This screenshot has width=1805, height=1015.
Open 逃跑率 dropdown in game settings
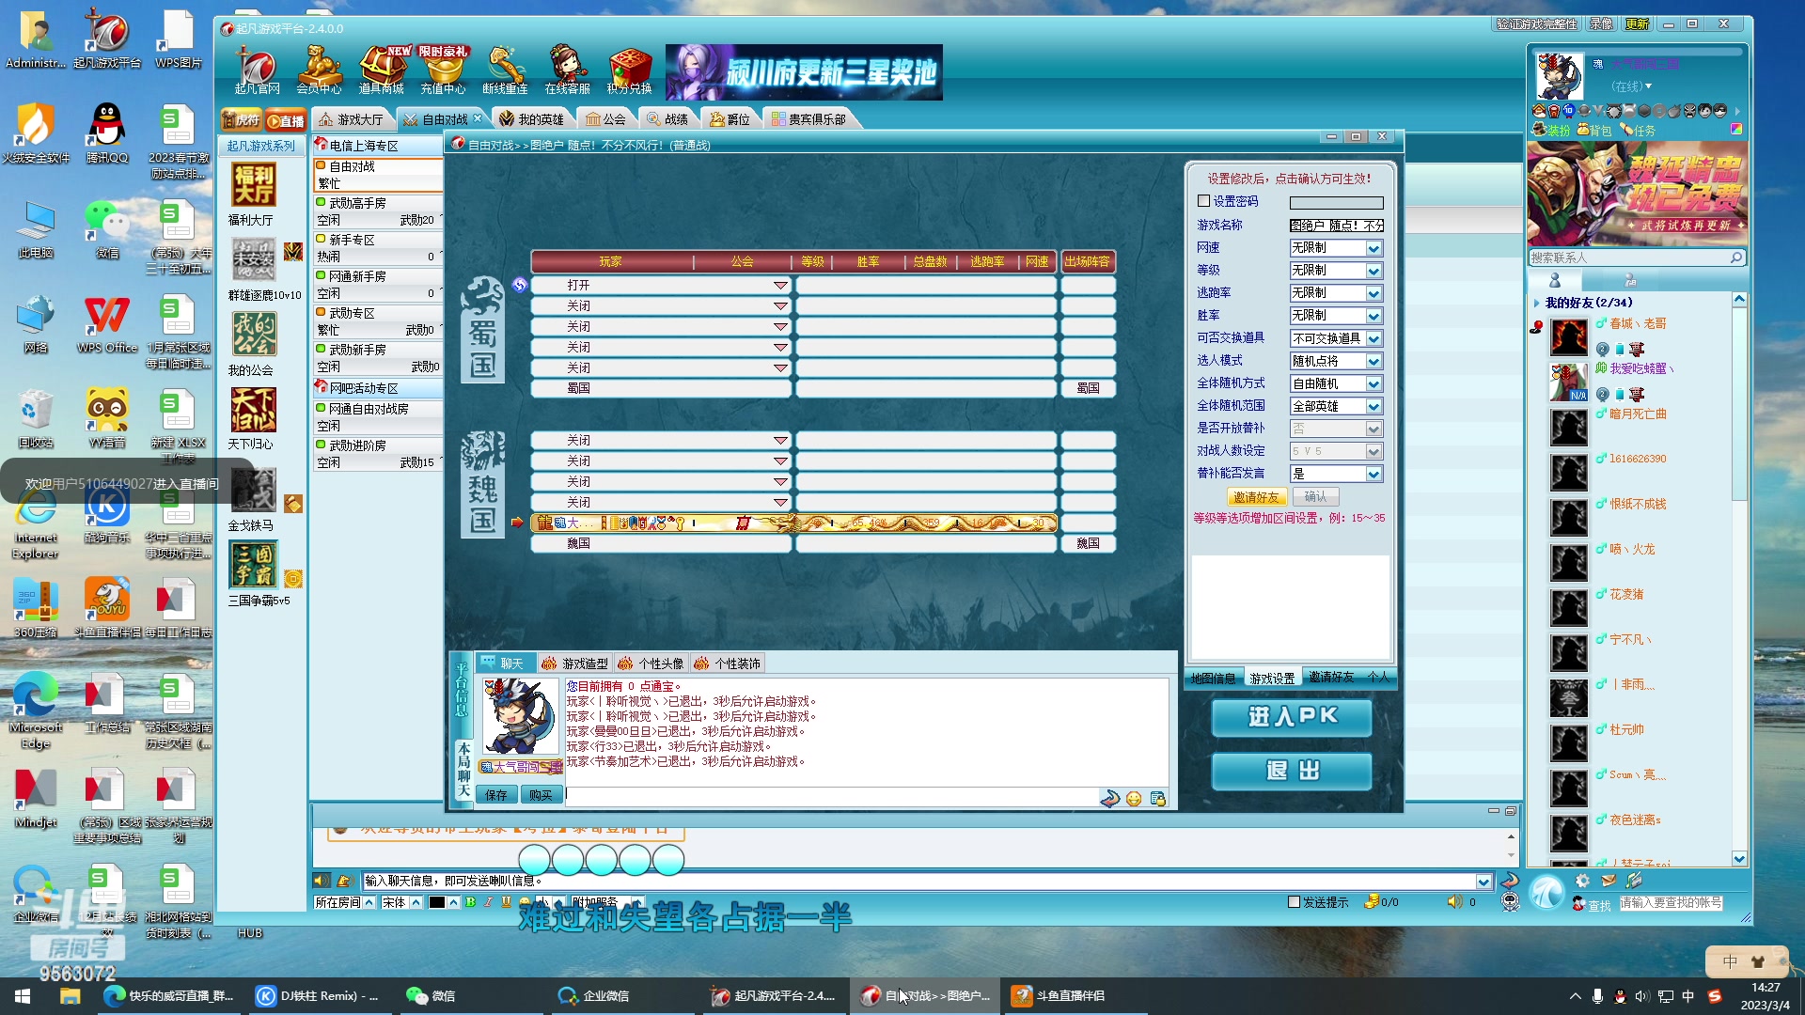pyautogui.click(x=1373, y=293)
